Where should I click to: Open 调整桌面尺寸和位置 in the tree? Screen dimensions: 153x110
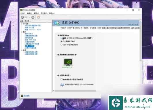click(32, 44)
